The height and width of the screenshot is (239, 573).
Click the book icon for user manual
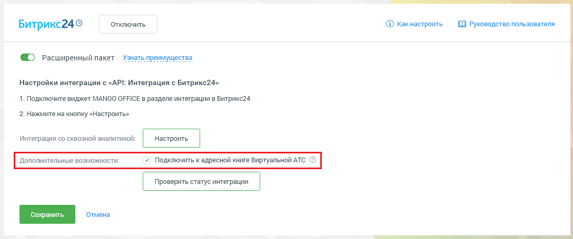point(462,24)
